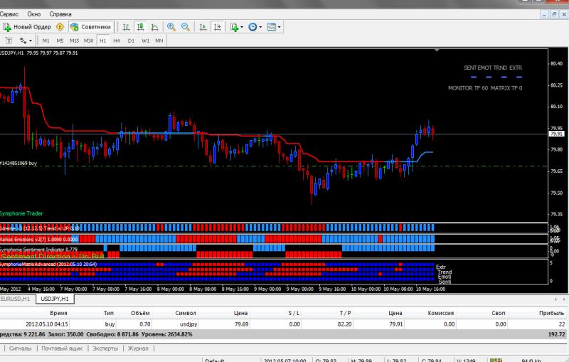Click the usdjpy symbol cell

point(188,324)
